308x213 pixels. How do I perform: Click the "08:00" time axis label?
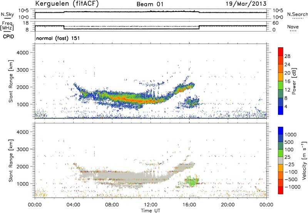tap(112, 205)
